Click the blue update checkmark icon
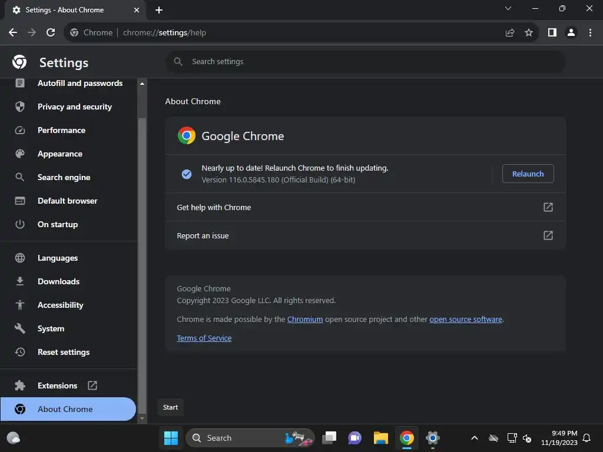This screenshot has width=603, height=452. (x=187, y=174)
